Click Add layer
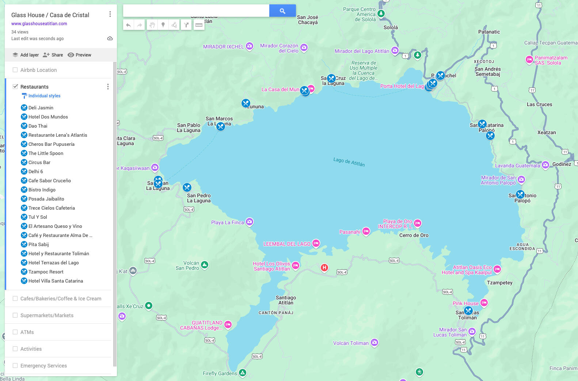Screen dimensions: 578x381 (26, 55)
